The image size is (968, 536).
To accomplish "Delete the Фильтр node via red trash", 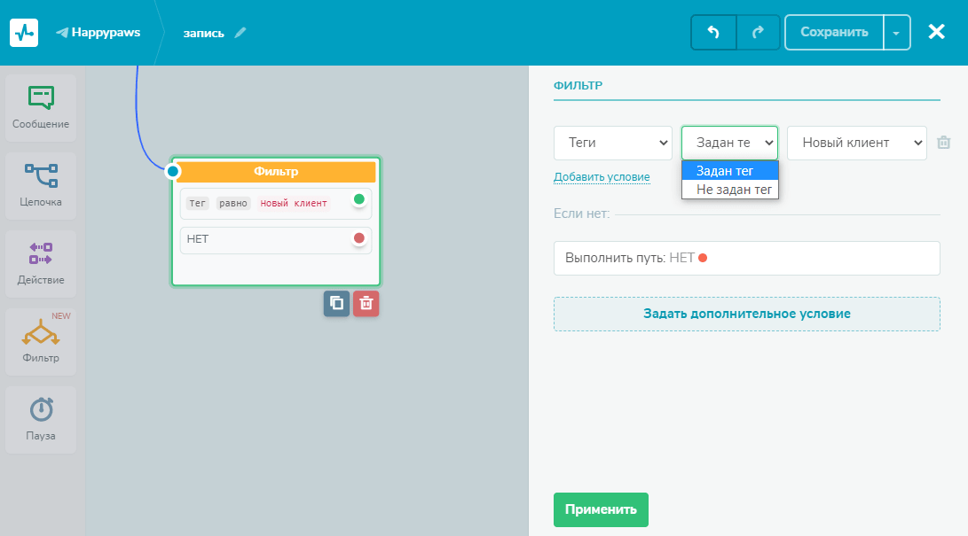I will [366, 303].
